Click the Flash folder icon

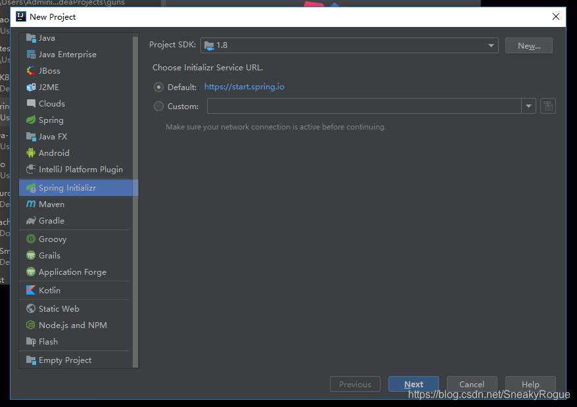click(31, 342)
